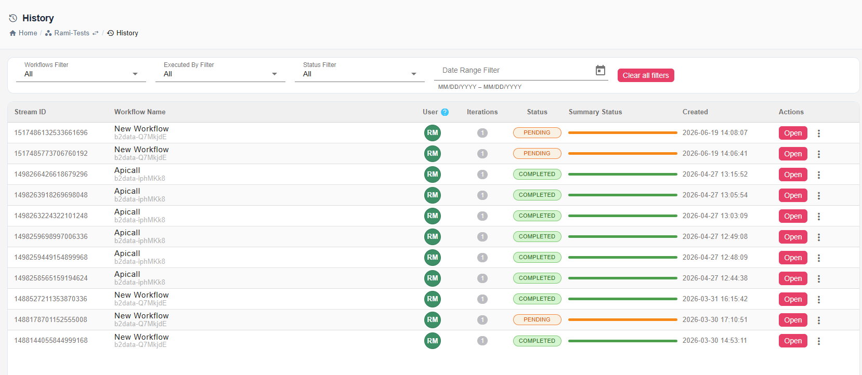Open the stream created 2026-04-27 13:05:54
862x375 pixels.
[793, 195]
